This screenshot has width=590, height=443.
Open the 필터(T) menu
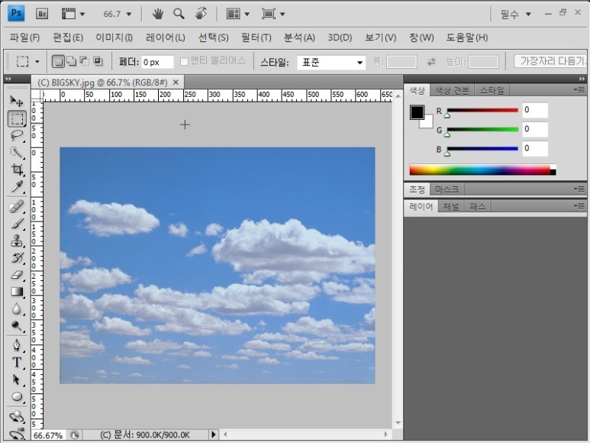pos(256,37)
